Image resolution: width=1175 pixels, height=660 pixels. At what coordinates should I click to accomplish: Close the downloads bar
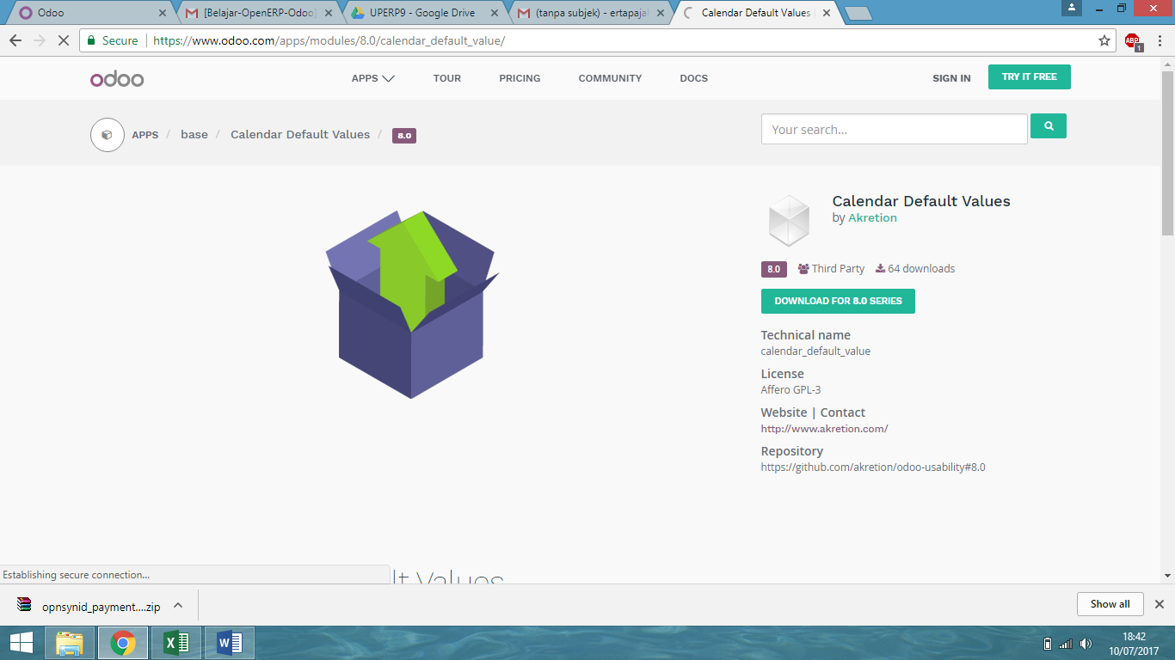click(1159, 604)
